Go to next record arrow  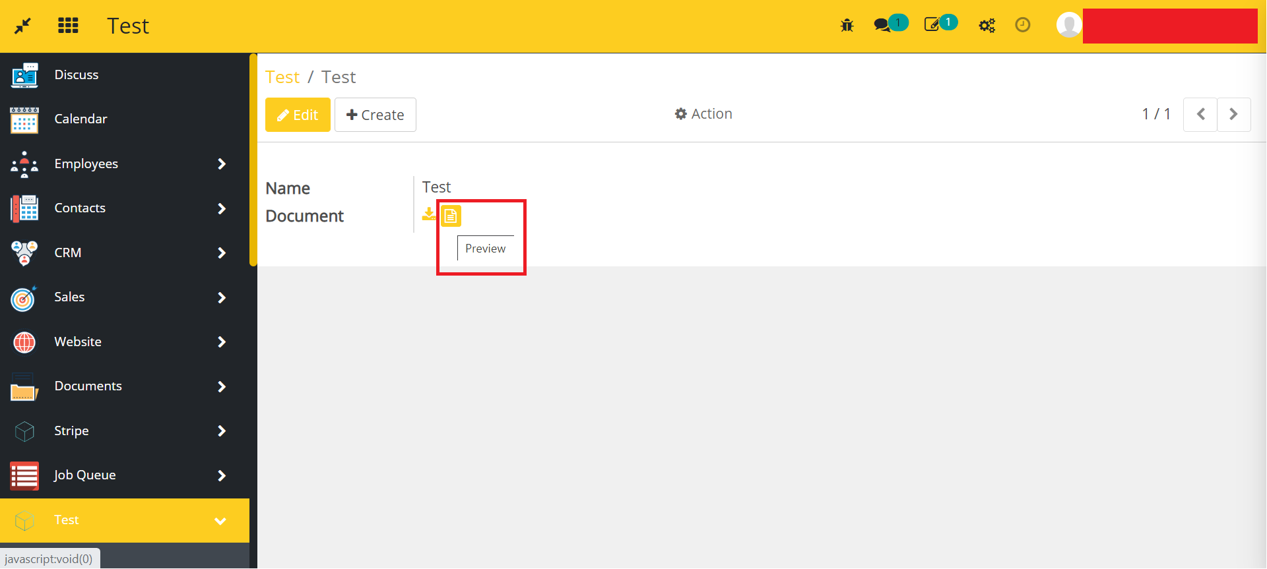point(1234,114)
